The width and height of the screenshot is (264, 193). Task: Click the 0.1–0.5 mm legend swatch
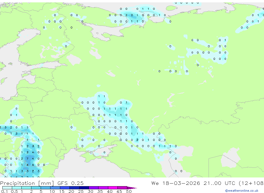tap(7, 188)
